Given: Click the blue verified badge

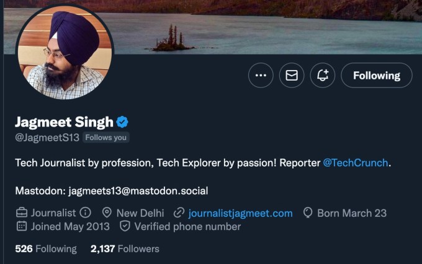Looking at the screenshot, I should pyautogui.click(x=123, y=121).
